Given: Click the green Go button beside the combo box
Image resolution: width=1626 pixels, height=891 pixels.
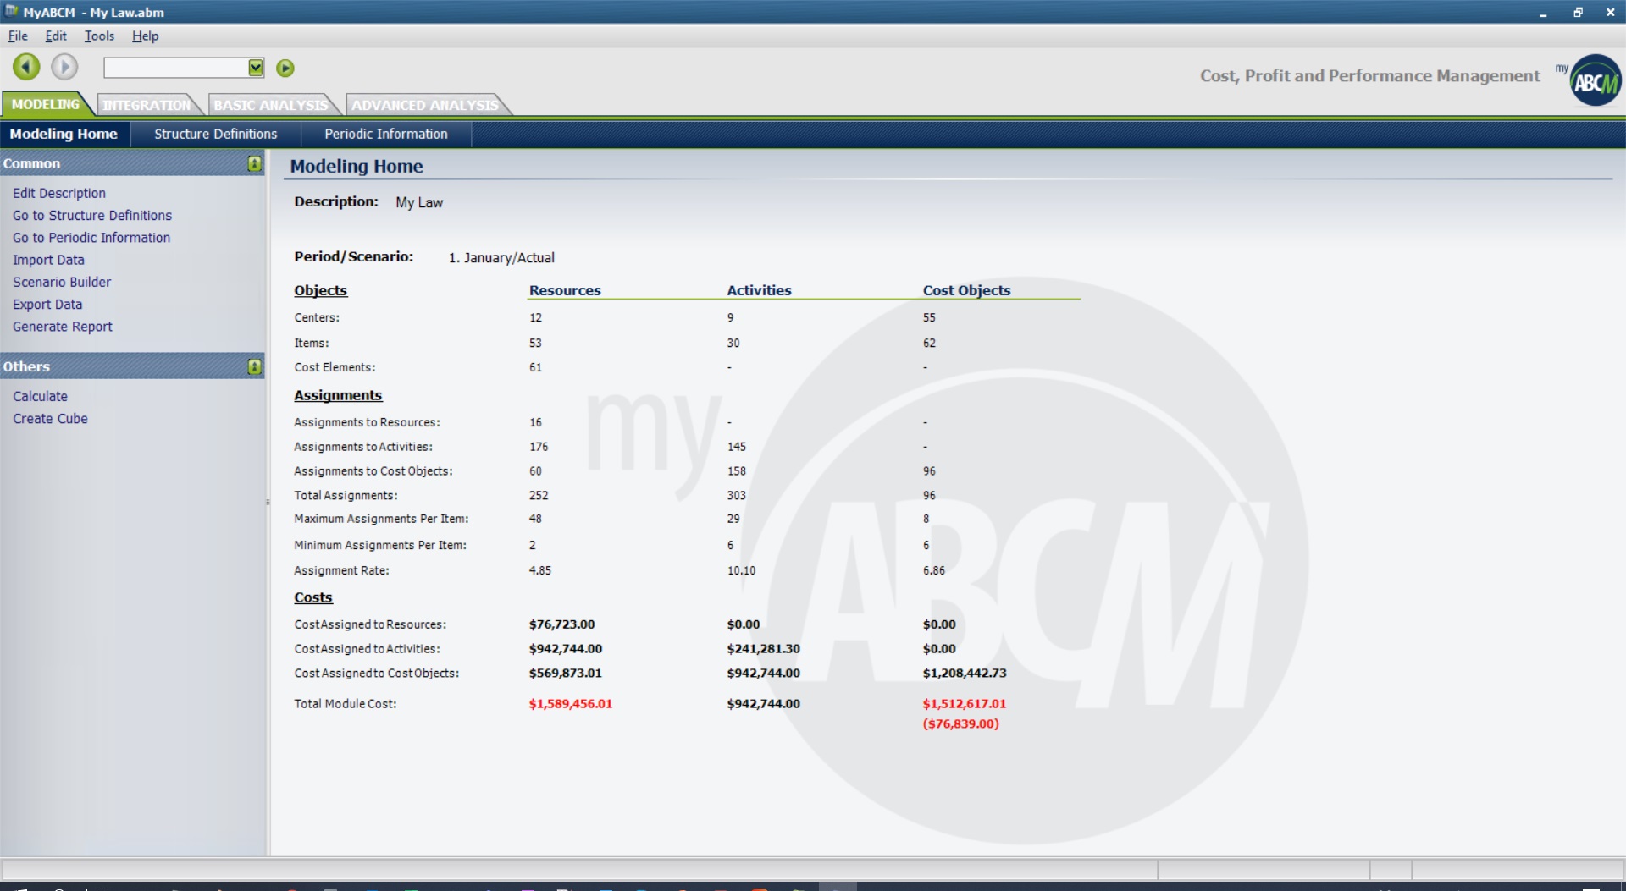Looking at the screenshot, I should pyautogui.click(x=285, y=68).
